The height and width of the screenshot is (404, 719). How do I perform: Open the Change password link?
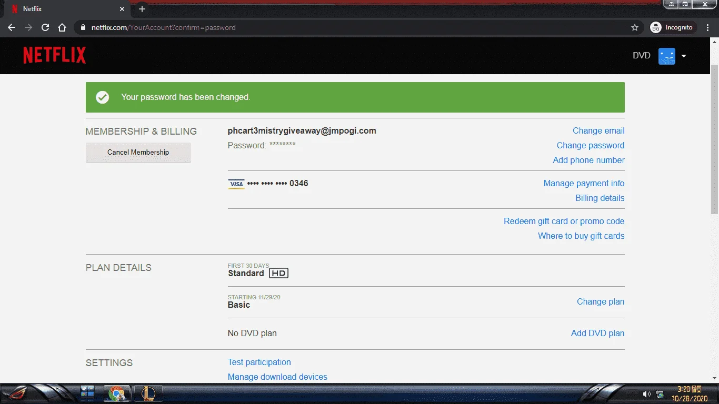(x=591, y=146)
